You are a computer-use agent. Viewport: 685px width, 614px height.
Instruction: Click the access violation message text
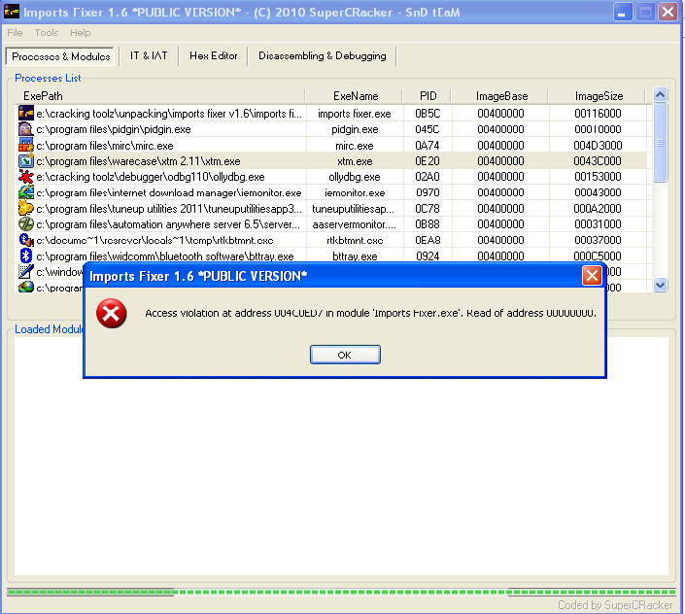tap(370, 313)
